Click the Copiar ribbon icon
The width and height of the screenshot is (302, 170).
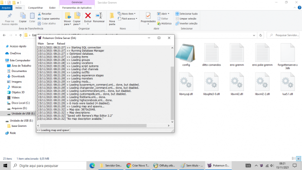23,16
